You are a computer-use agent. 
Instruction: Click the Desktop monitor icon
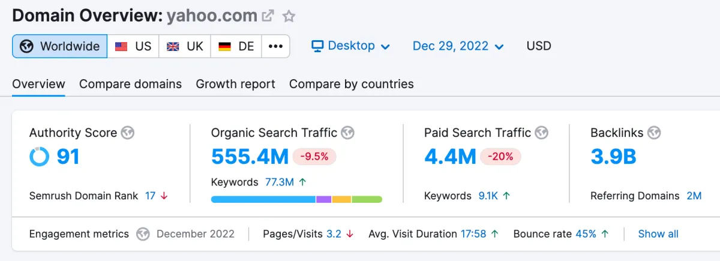318,46
